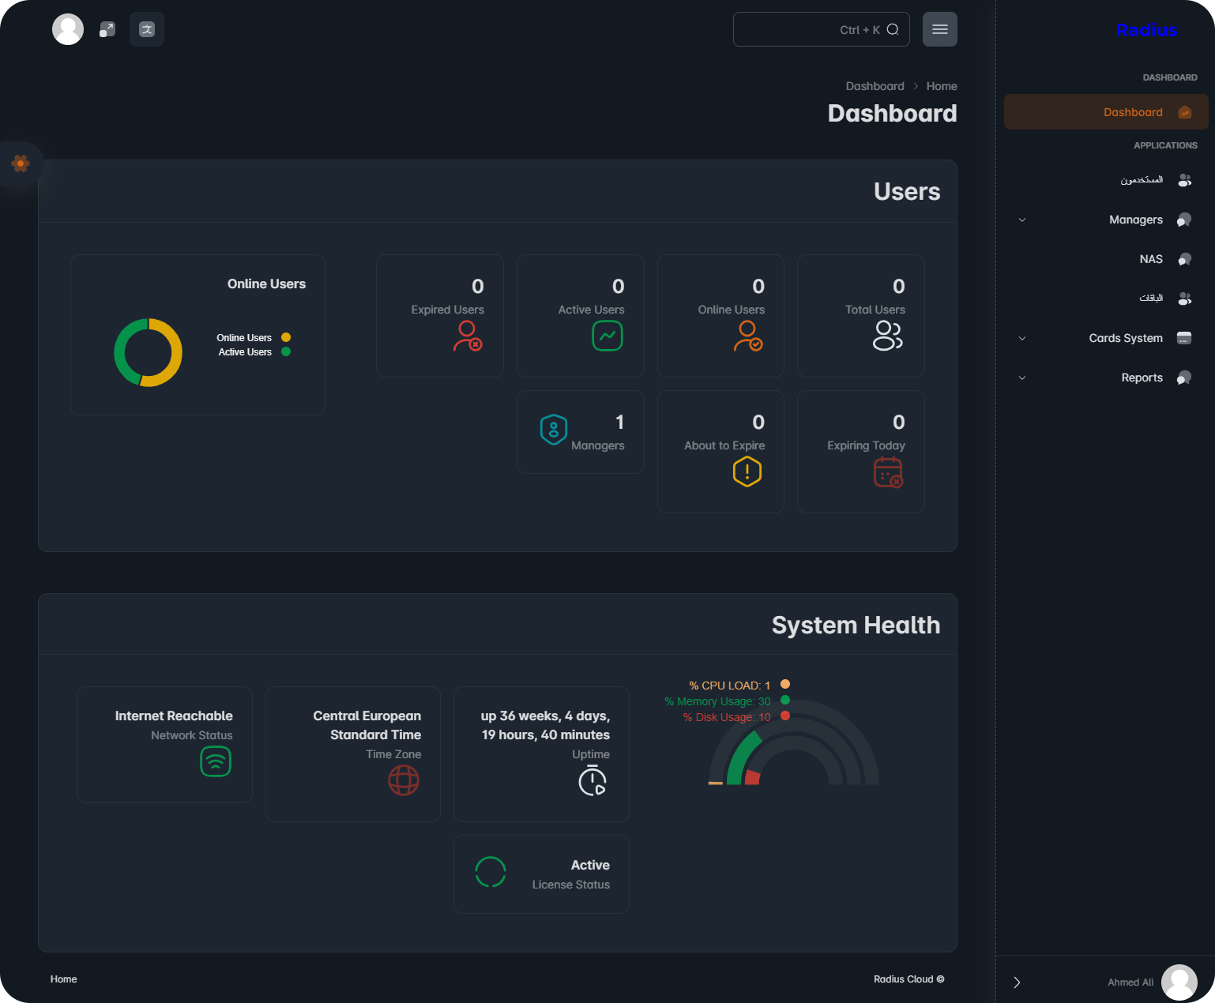Click the Radius logo
Screen dimensions: 1215x1003
click(1146, 30)
